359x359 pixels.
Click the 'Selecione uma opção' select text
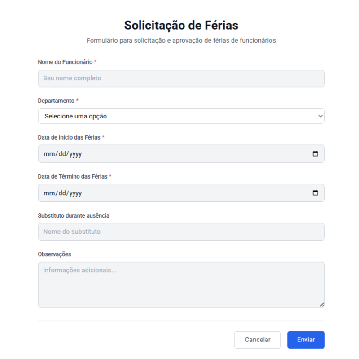[75, 116]
